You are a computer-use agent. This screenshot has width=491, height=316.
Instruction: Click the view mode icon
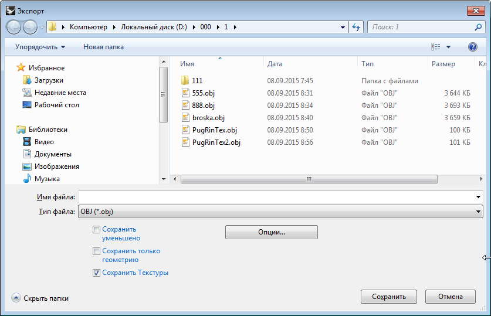click(436, 47)
